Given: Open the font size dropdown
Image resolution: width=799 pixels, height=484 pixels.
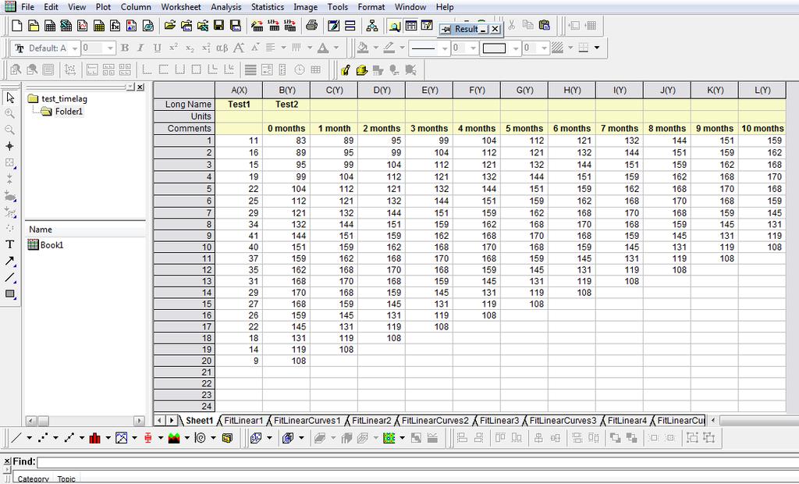Looking at the screenshot, I should tap(110, 48).
